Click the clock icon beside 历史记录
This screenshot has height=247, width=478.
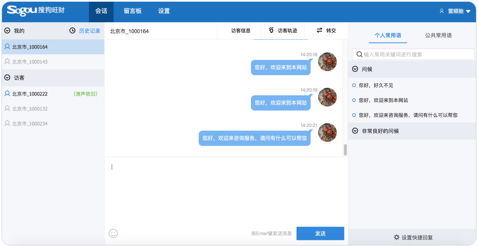pyautogui.click(x=73, y=31)
